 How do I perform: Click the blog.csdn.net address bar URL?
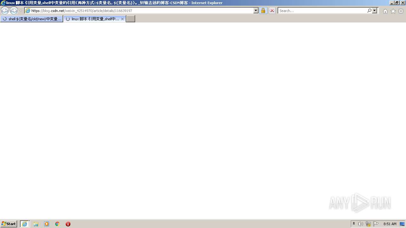[x=82, y=11]
